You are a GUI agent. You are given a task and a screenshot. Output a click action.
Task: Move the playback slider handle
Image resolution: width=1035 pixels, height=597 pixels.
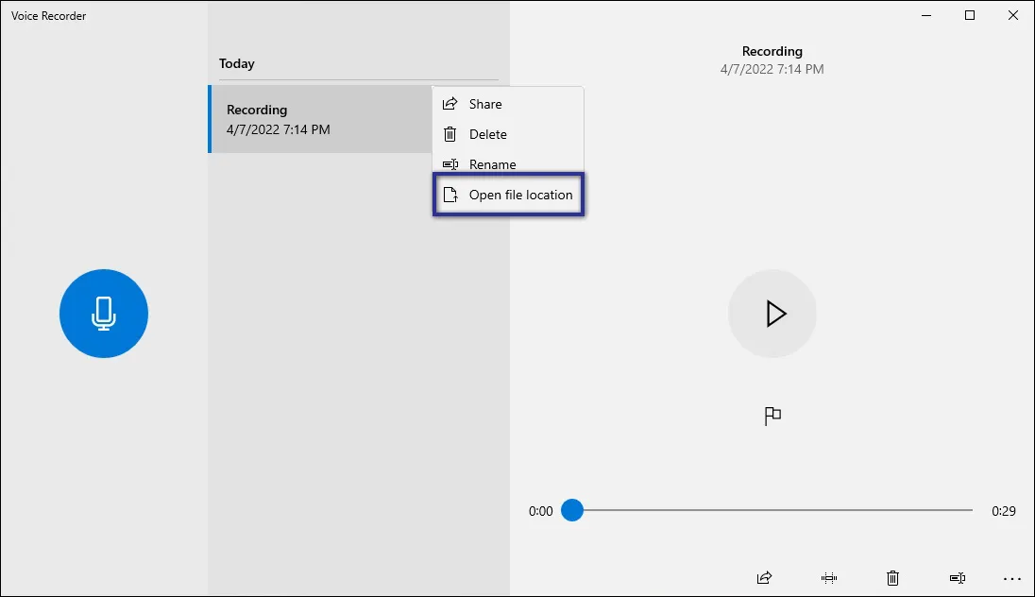[571, 510]
